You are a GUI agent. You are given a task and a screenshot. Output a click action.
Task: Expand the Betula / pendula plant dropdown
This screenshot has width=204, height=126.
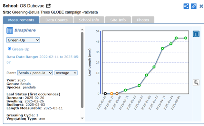pos(35,73)
